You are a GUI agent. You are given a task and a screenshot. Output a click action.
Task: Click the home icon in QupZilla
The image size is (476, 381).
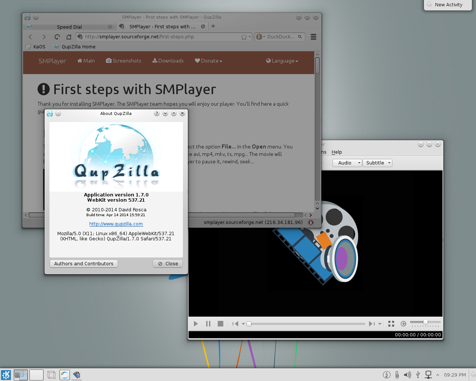click(x=69, y=36)
